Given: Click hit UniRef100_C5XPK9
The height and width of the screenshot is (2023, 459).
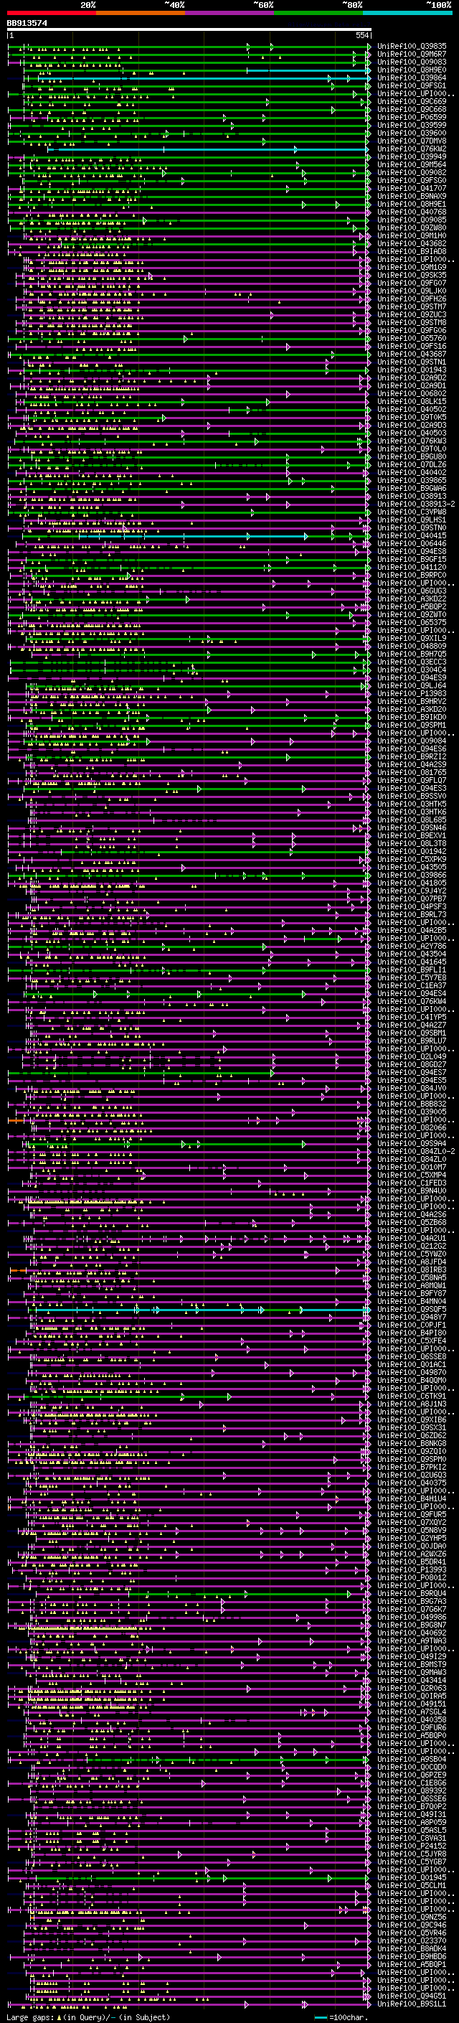Looking at the screenshot, I should tap(412, 859).
